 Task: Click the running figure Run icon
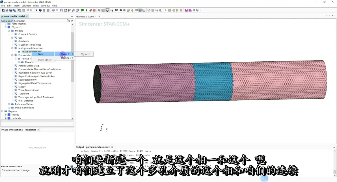click(90, 10)
